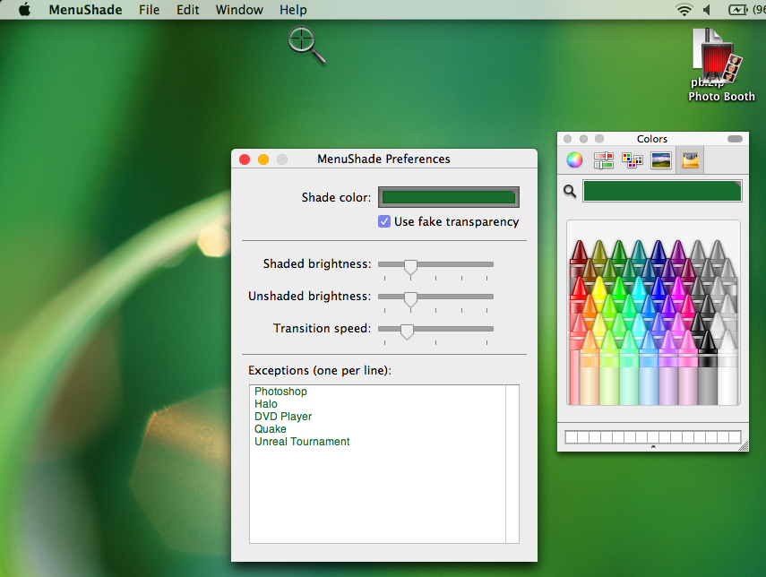Open the Window menu
The image size is (766, 577).
pos(239,10)
